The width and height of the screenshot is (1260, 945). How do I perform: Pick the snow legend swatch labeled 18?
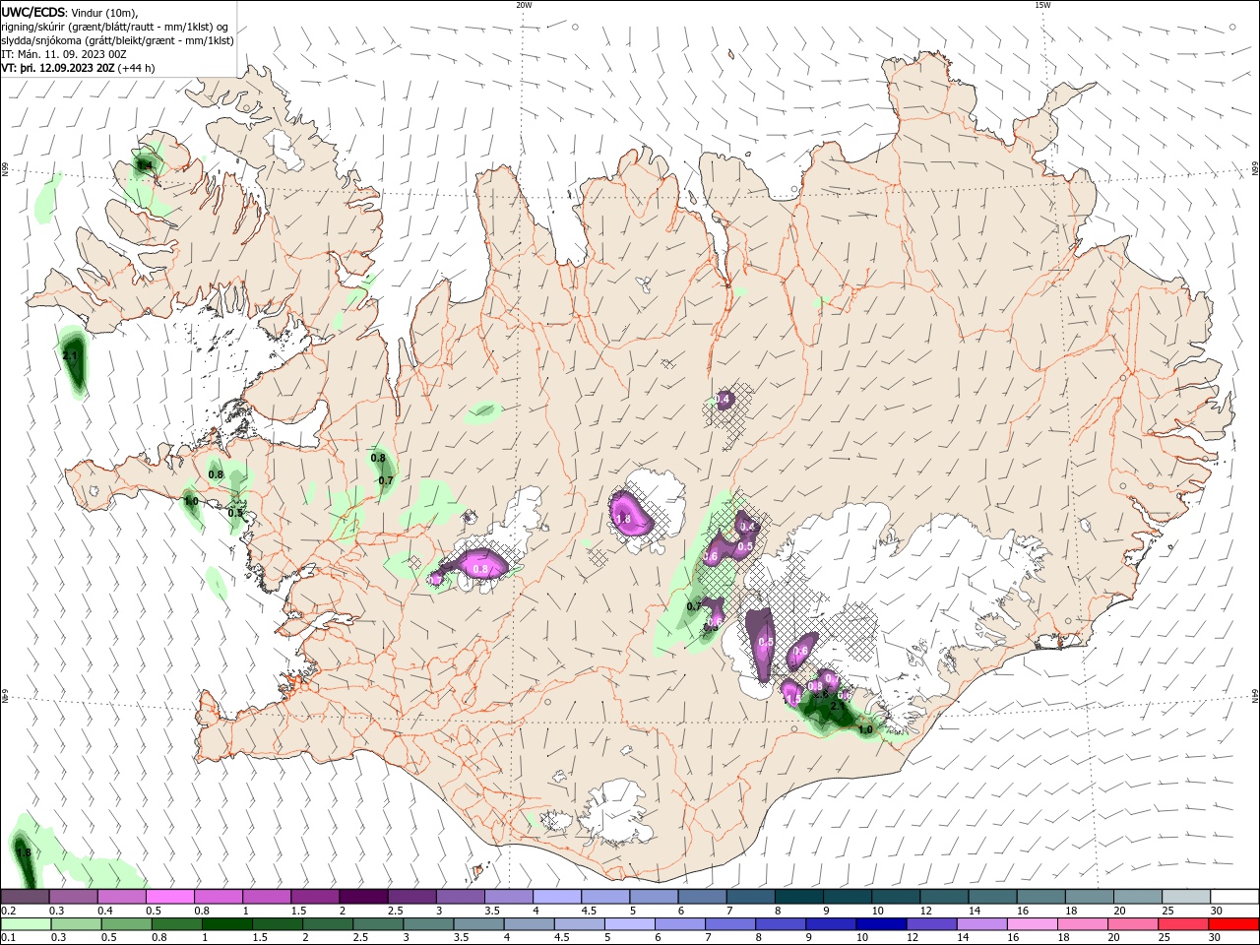[x=1088, y=896]
